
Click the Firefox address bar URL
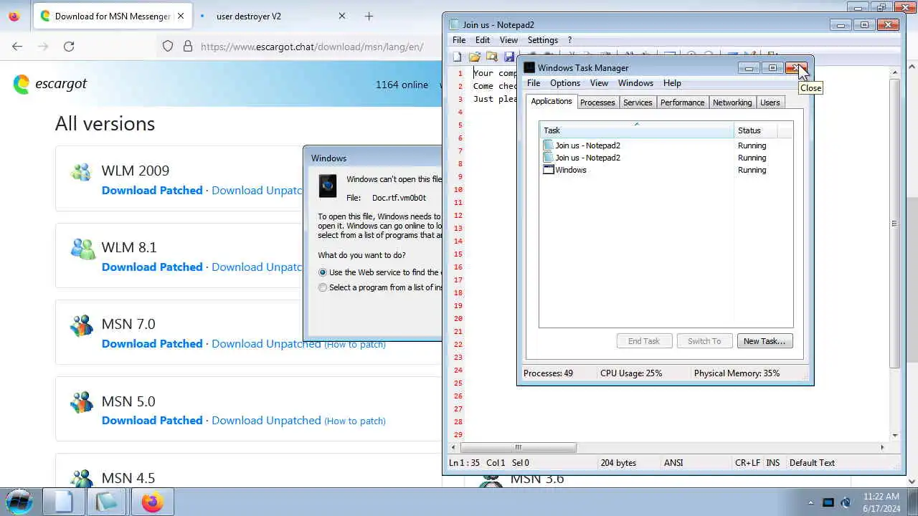click(x=312, y=47)
